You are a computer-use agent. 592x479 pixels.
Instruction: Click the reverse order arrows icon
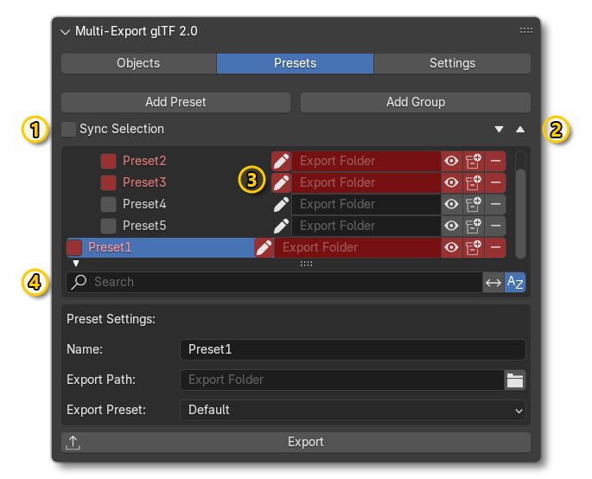pos(493,283)
